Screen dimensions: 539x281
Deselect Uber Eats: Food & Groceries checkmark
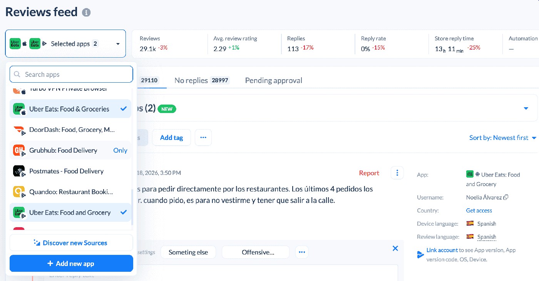pyautogui.click(x=124, y=109)
